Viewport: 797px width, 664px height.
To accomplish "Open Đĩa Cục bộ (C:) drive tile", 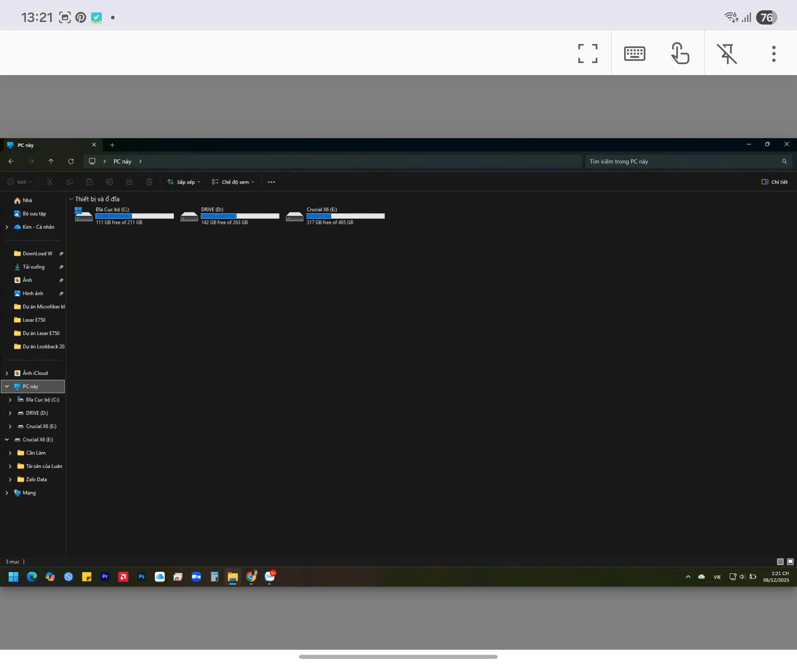I will (124, 216).
